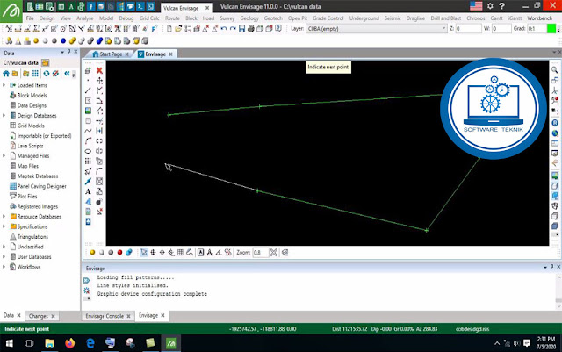The height and width of the screenshot is (352, 562).
Task: Click the Z value input field
Action: pos(468,29)
